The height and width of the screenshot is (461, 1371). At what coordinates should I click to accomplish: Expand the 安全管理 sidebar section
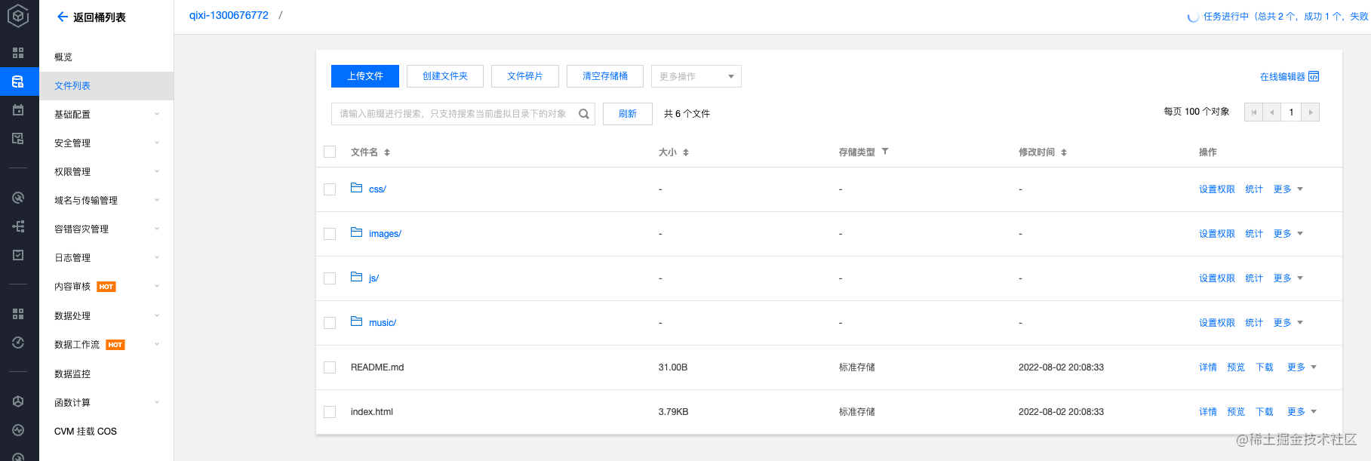106,143
